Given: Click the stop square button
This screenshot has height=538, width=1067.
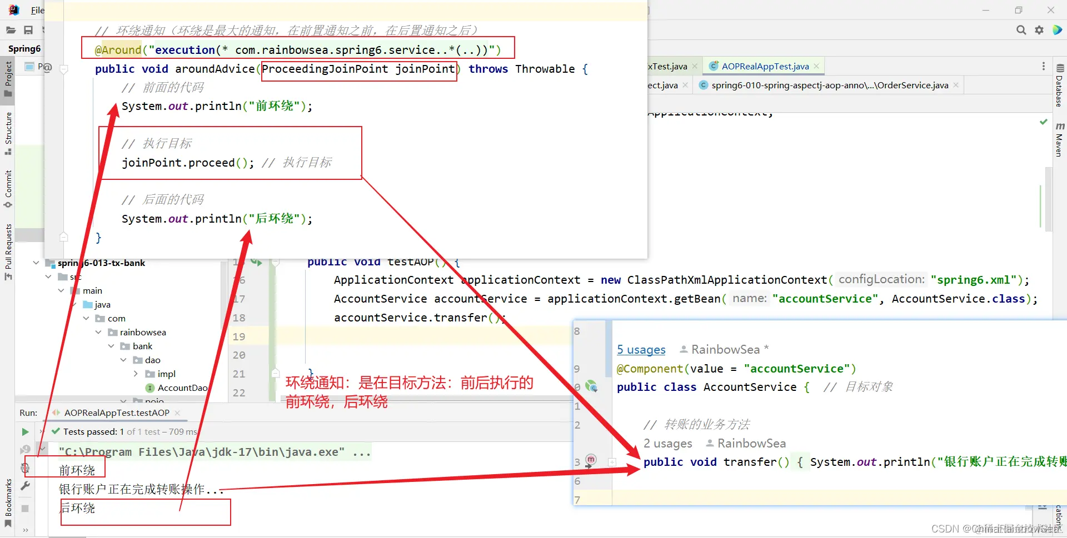Looking at the screenshot, I should [x=25, y=508].
